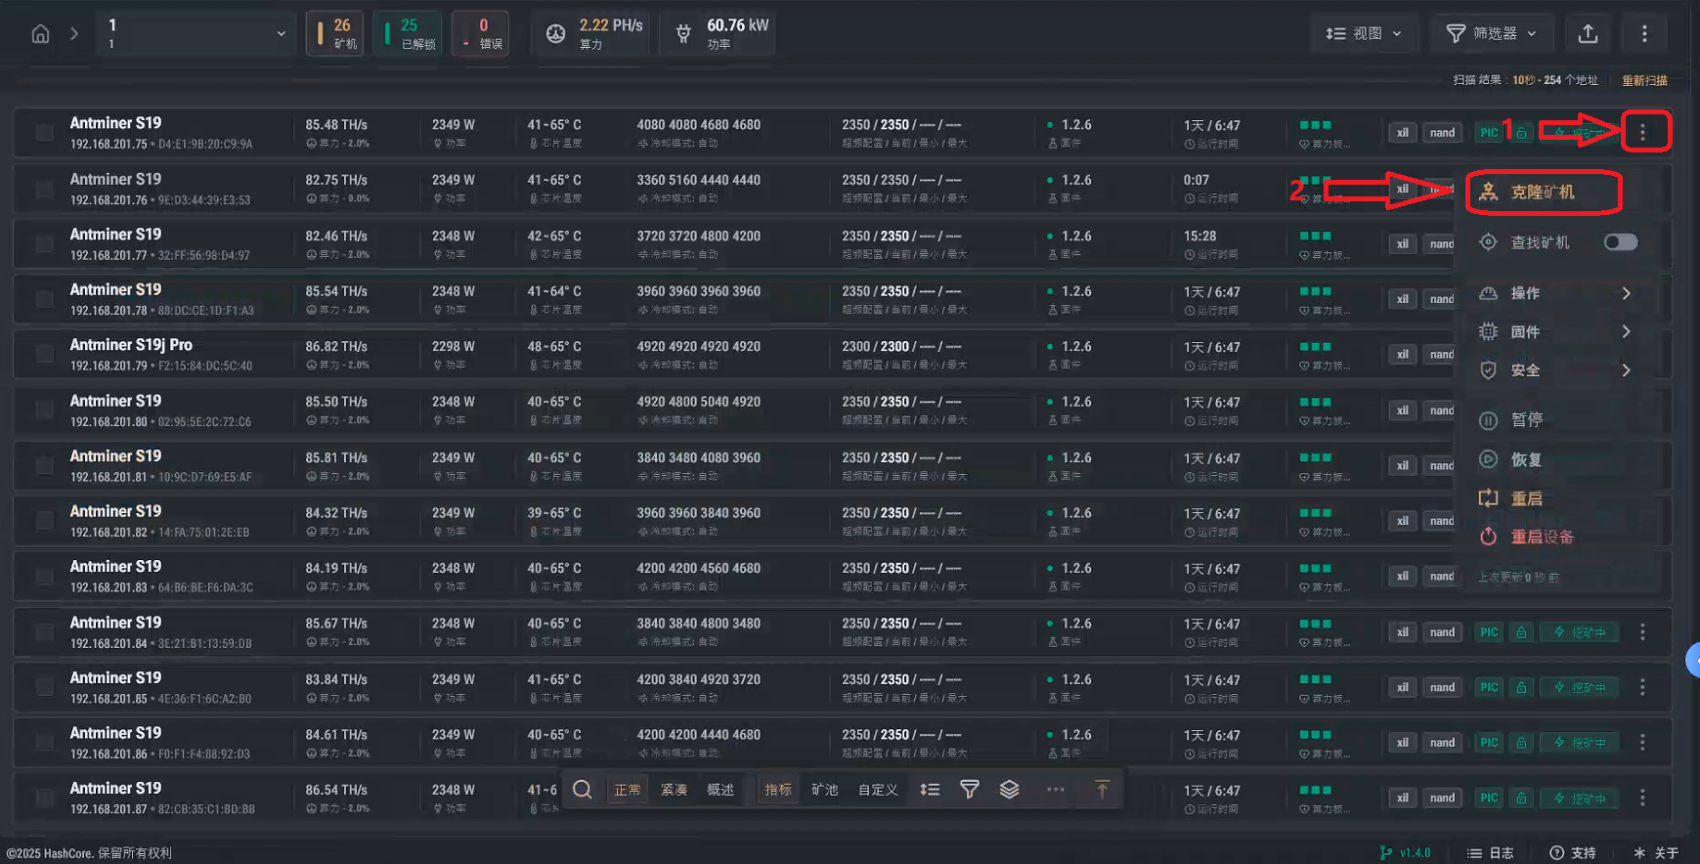Click the funnel filter icon in floating toolbar

969,790
